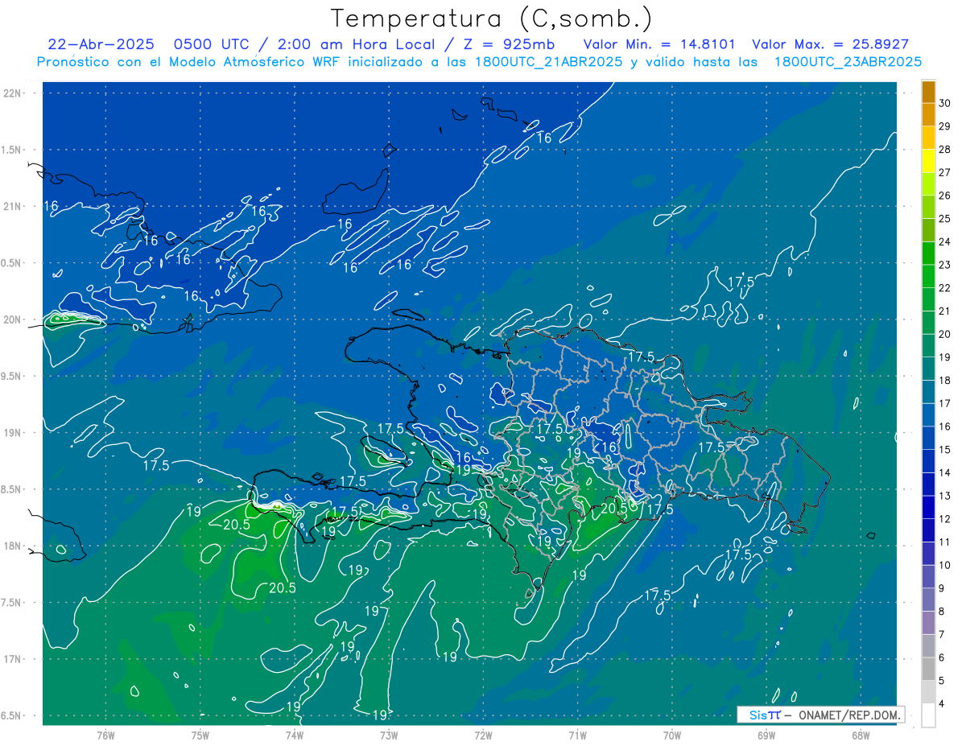Click the '10' label on color scale
Viewport: 966px width, 746px height.
[946, 565]
